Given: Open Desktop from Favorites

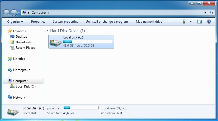Looking at the screenshot, I should pos(21,37).
